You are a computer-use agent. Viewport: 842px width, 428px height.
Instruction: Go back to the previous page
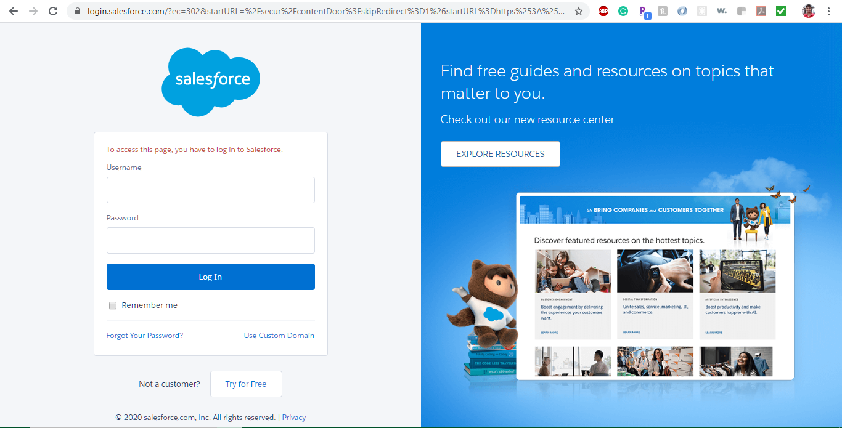click(x=14, y=11)
